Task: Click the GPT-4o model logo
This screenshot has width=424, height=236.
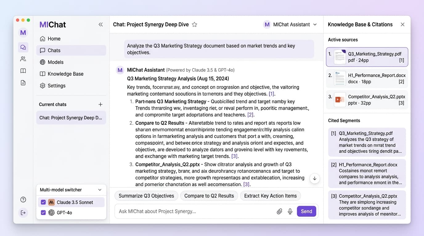Action: [51, 213]
